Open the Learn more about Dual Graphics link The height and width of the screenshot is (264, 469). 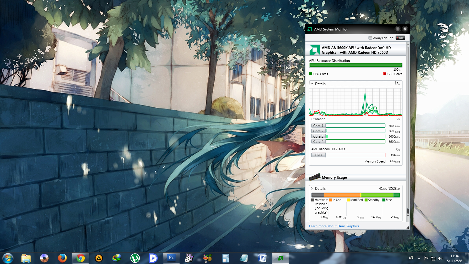pyautogui.click(x=334, y=226)
